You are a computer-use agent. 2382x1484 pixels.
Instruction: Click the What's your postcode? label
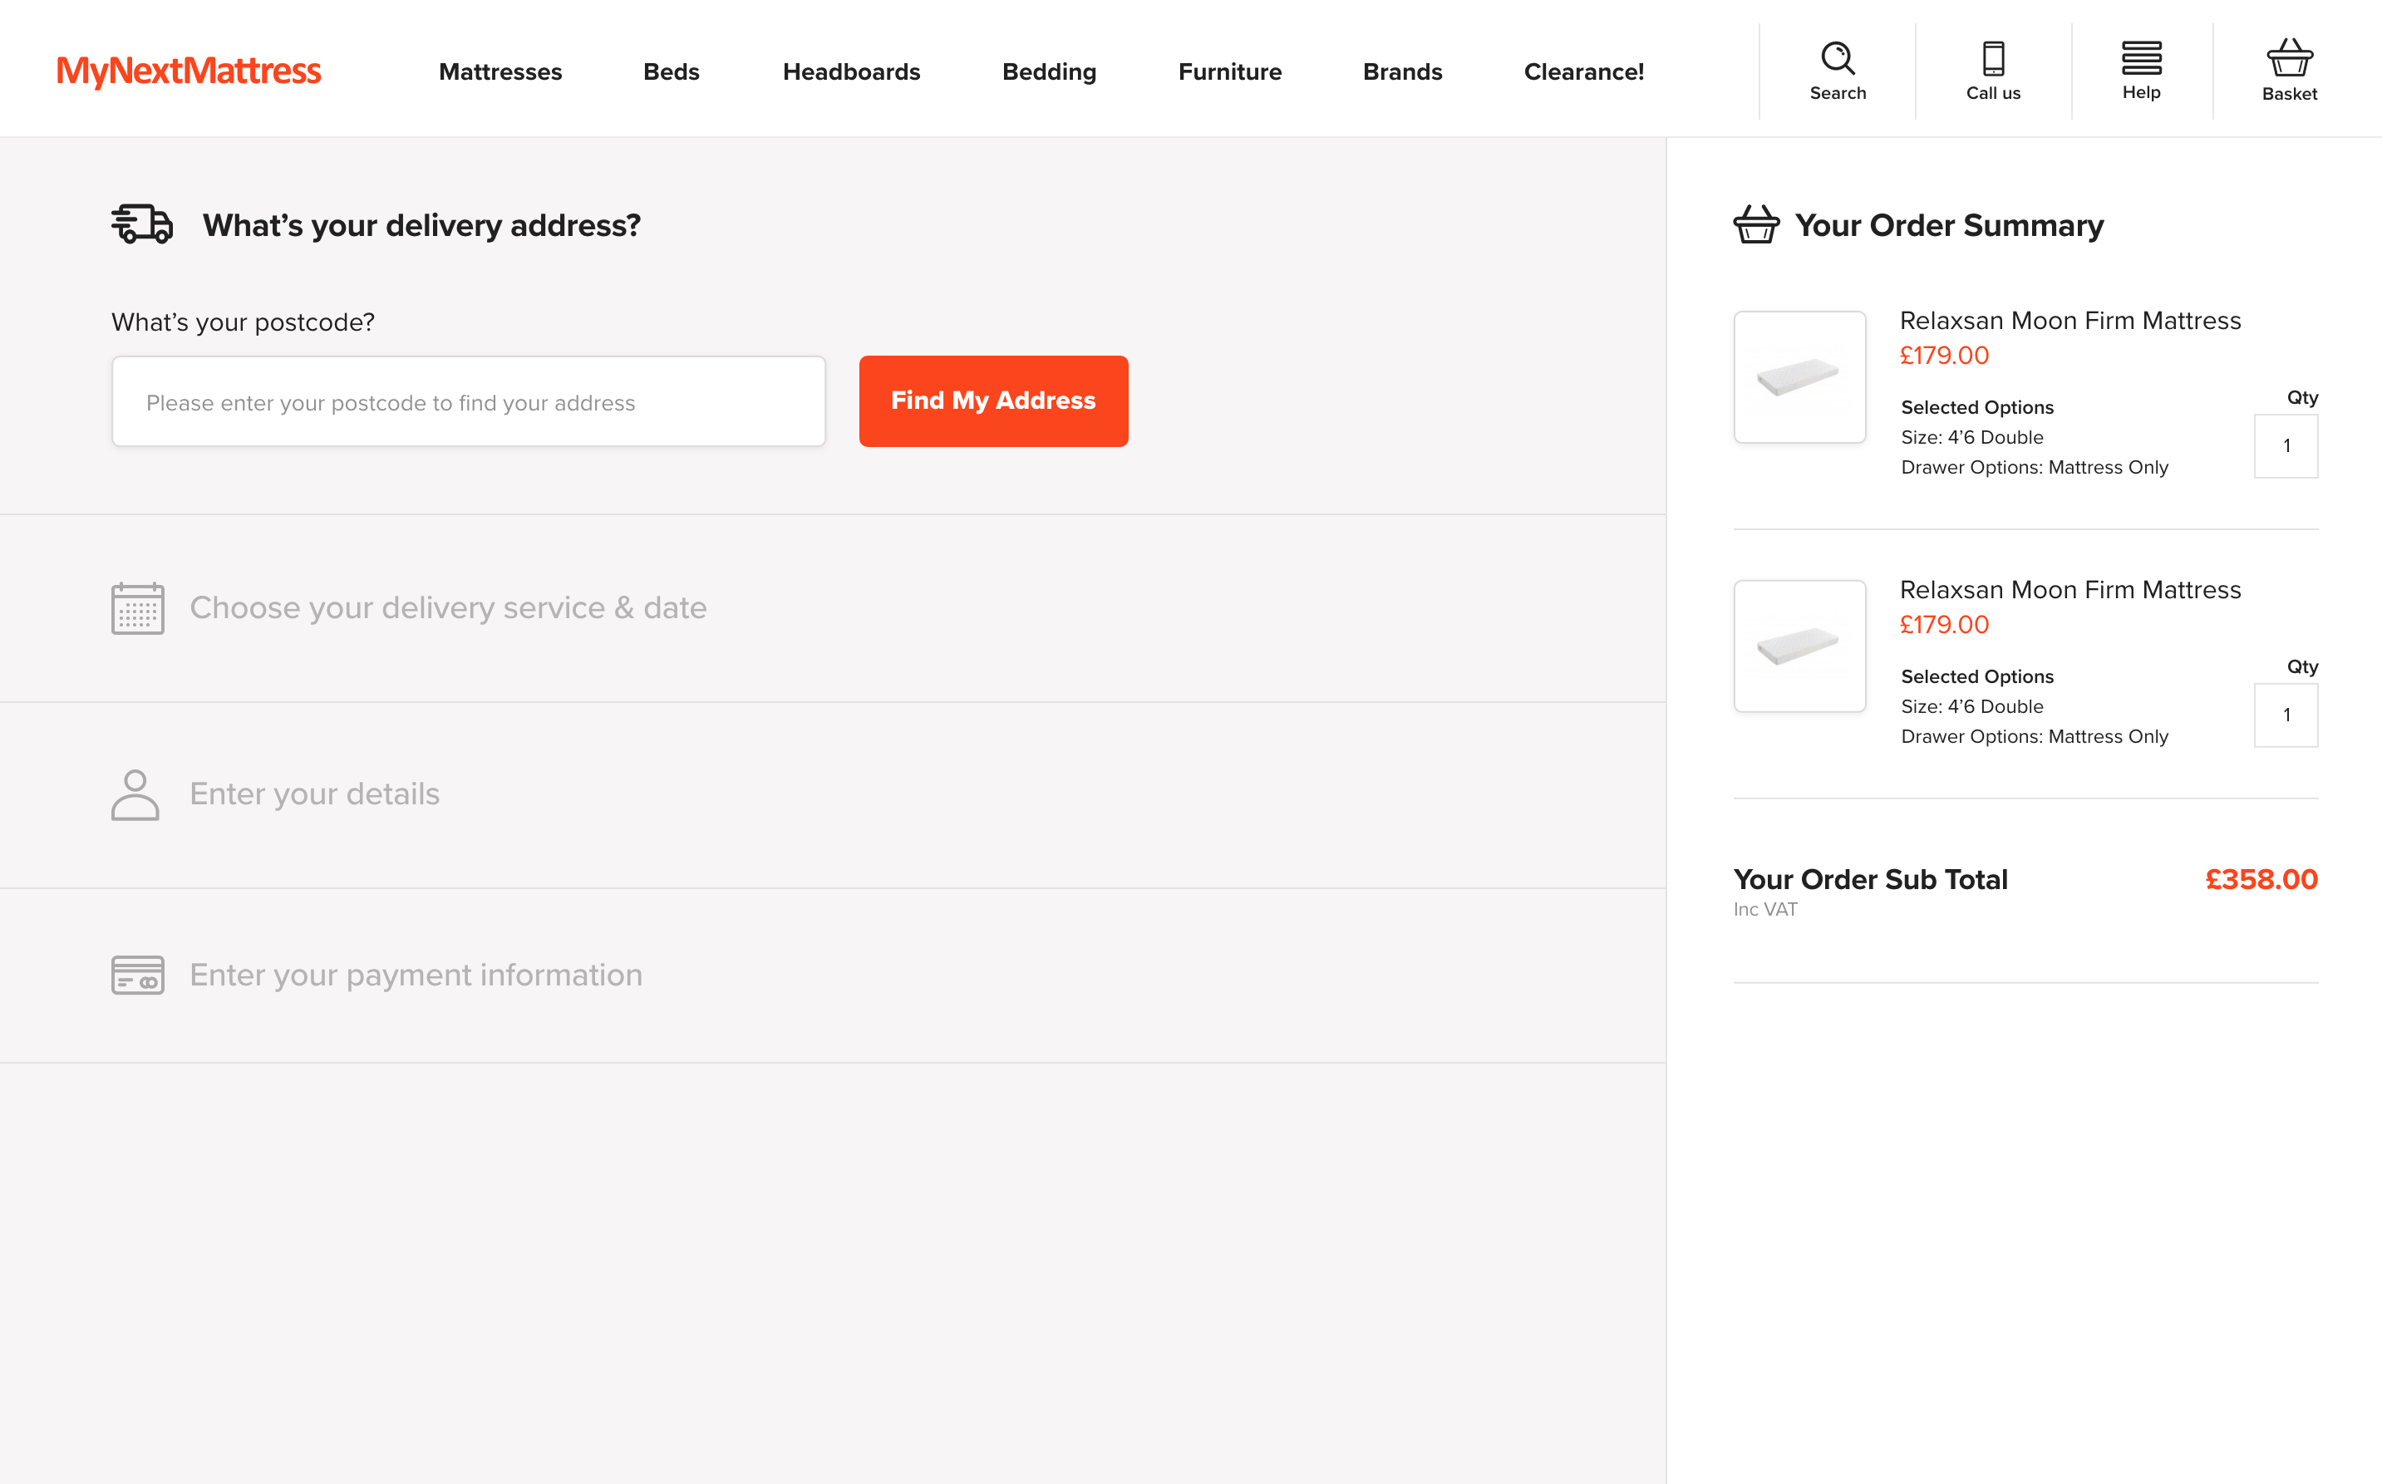[243, 322]
